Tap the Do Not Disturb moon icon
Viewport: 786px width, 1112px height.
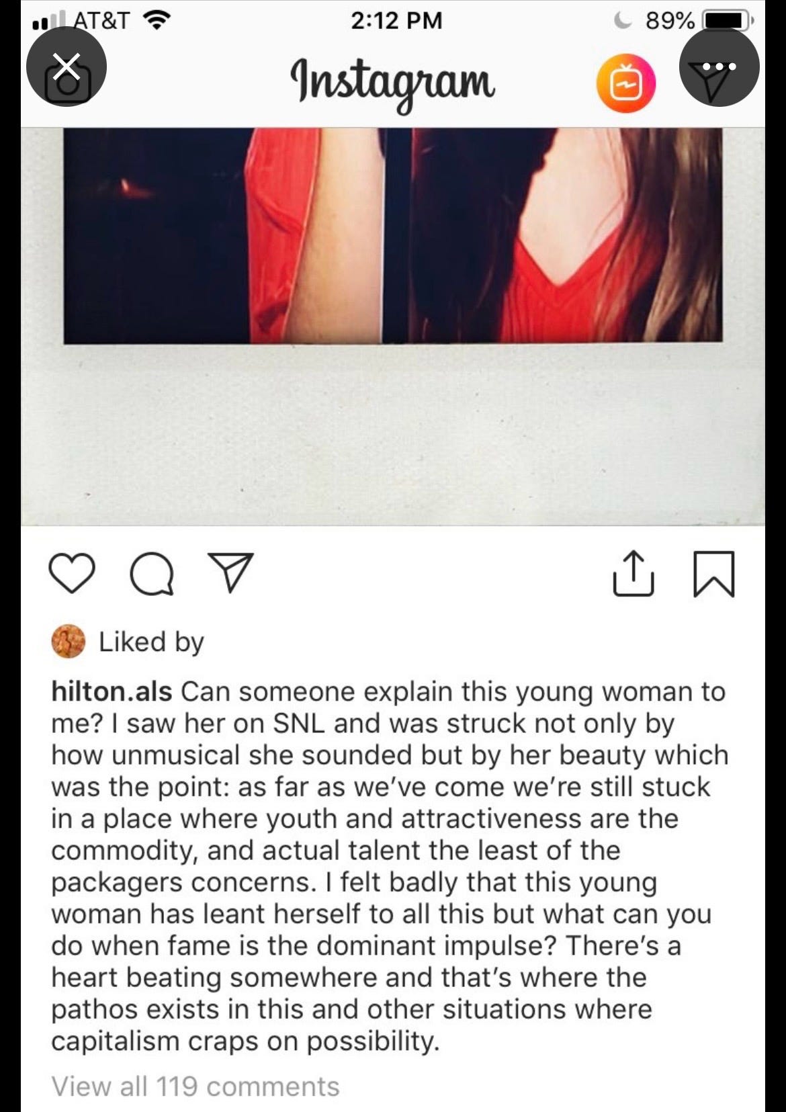(623, 21)
